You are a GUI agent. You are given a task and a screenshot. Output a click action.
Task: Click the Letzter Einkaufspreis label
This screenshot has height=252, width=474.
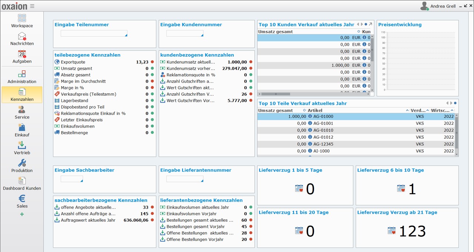(x=82, y=120)
